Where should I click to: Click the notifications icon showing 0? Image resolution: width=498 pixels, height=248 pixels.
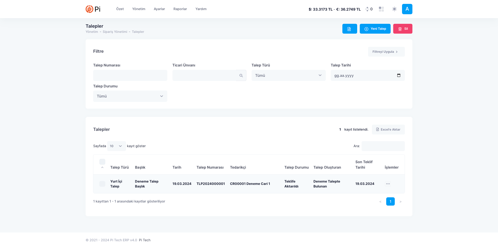[x=369, y=9]
